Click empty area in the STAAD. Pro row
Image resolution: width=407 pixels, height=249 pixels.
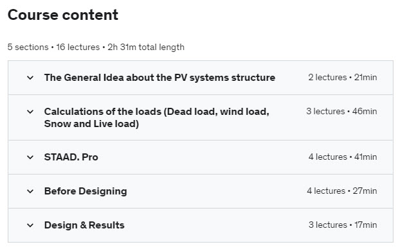click(203, 157)
